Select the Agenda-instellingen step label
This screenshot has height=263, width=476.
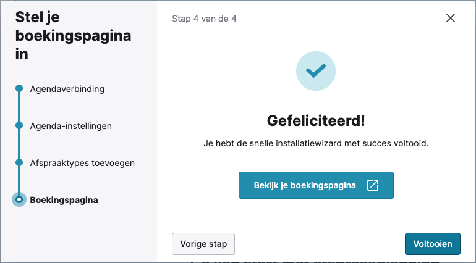[70, 126]
